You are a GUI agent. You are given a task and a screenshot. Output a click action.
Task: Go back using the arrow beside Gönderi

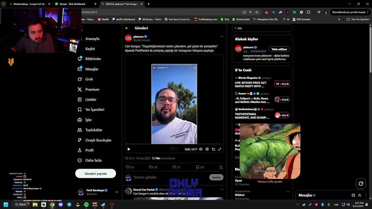(127, 28)
